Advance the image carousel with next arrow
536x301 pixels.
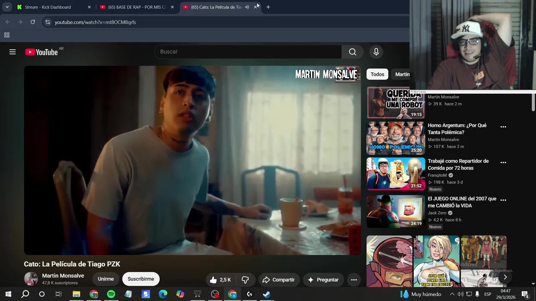505,277
